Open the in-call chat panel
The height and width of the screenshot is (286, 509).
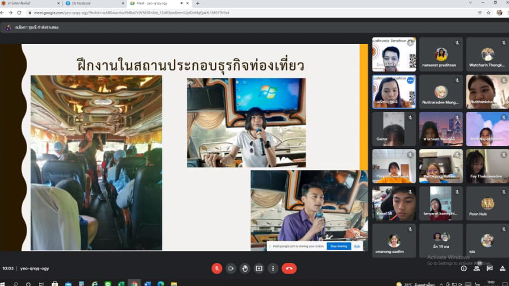coord(489,269)
